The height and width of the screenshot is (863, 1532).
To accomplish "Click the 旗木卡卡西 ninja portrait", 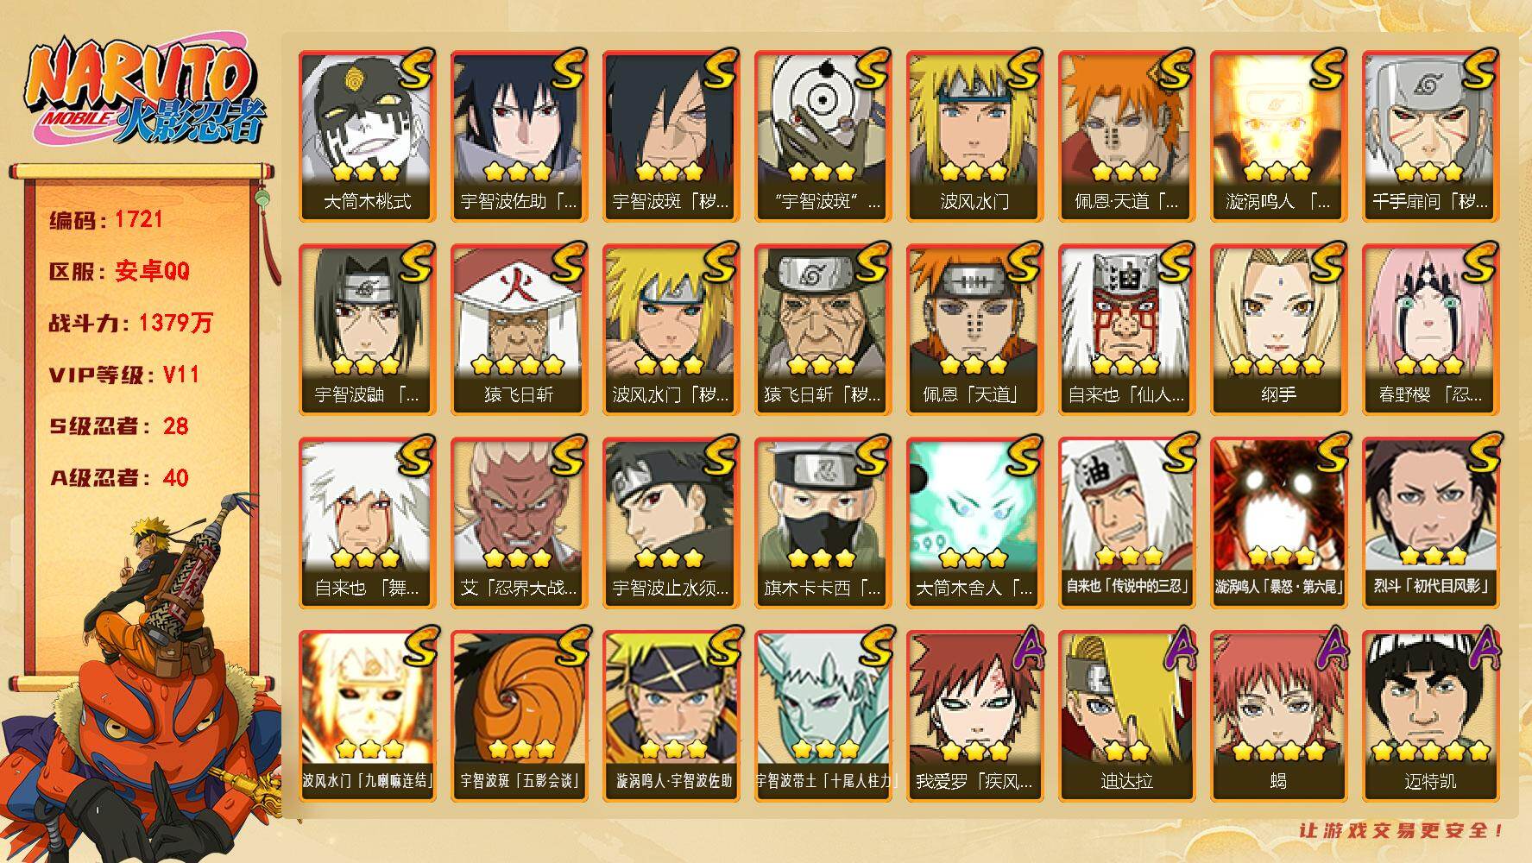I will pyautogui.click(x=823, y=522).
